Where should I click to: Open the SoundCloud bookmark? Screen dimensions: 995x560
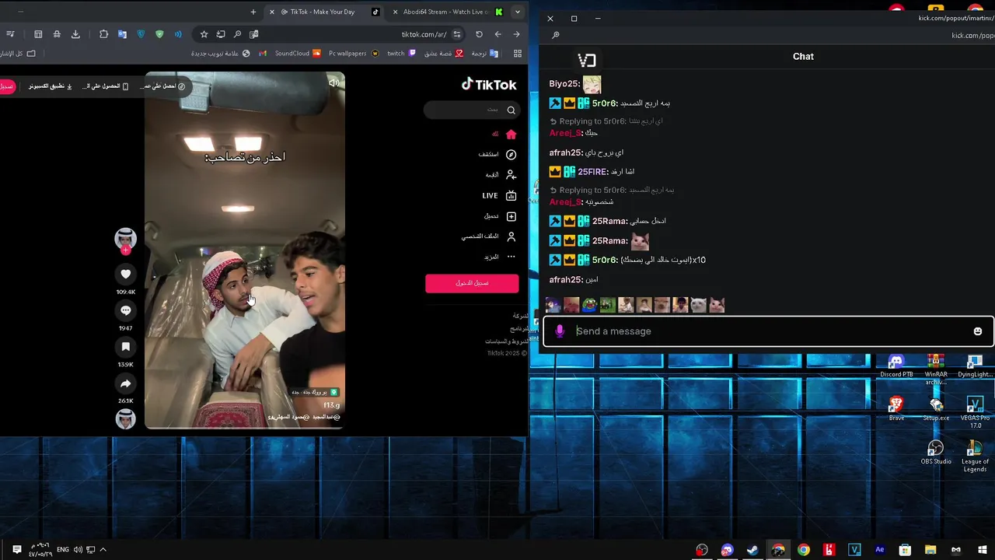298,54
